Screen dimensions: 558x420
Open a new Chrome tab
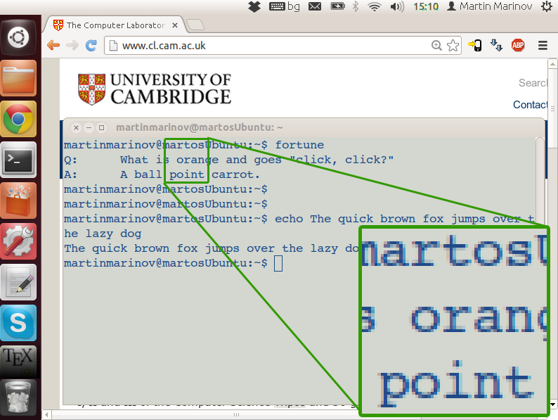196,25
